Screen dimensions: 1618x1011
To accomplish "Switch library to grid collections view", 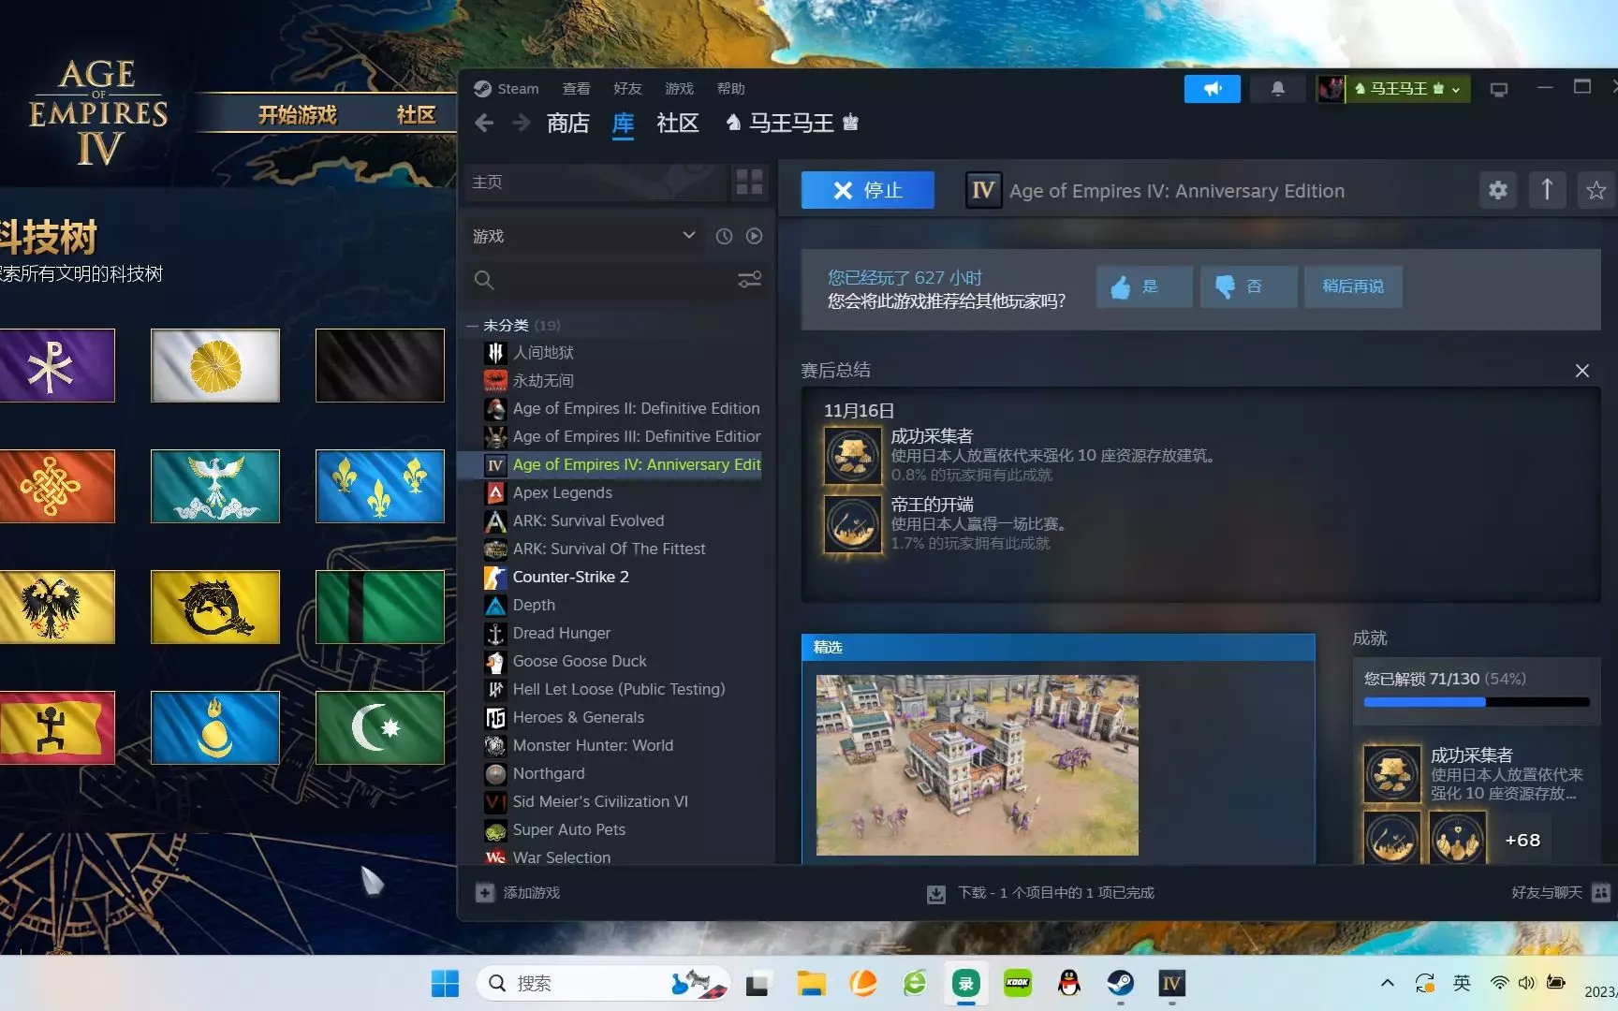I will click(749, 182).
